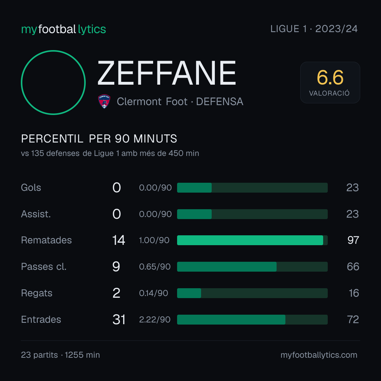The height and width of the screenshot is (381, 381).
Task: Click the Gols percentile bar
Action: point(252,188)
